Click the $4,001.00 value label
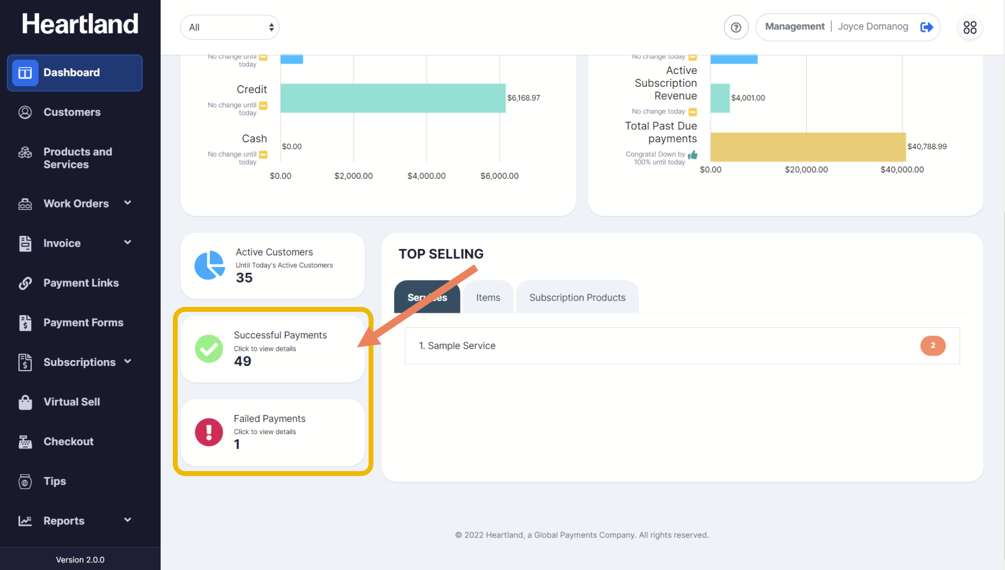Image resolution: width=1005 pixels, height=570 pixels. 748,98
